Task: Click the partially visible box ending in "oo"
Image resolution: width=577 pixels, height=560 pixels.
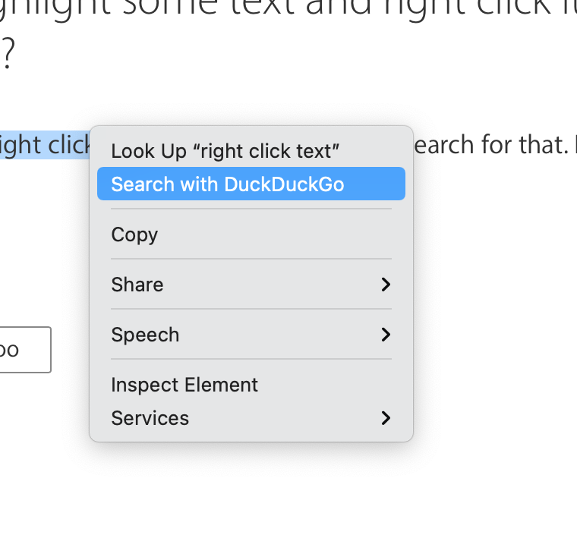Action: (23, 350)
